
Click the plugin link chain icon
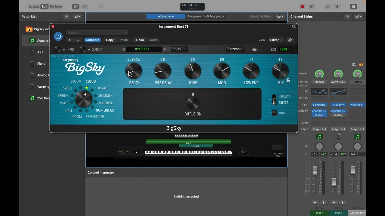[290, 40]
